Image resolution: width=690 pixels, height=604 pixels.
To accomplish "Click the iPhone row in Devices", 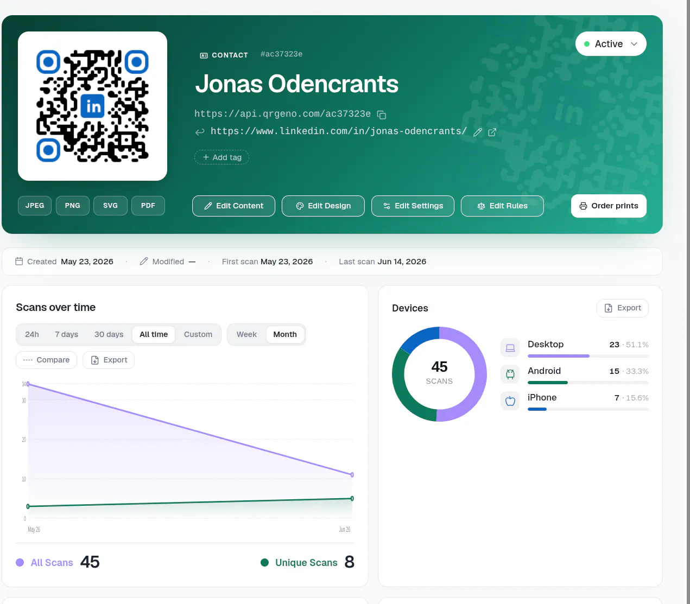I will [x=574, y=401].
